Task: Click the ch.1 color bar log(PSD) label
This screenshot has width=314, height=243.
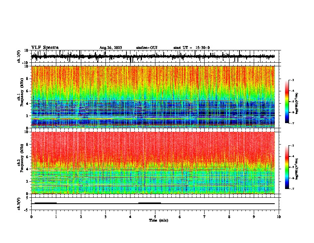Action: (x=297, y=103)
